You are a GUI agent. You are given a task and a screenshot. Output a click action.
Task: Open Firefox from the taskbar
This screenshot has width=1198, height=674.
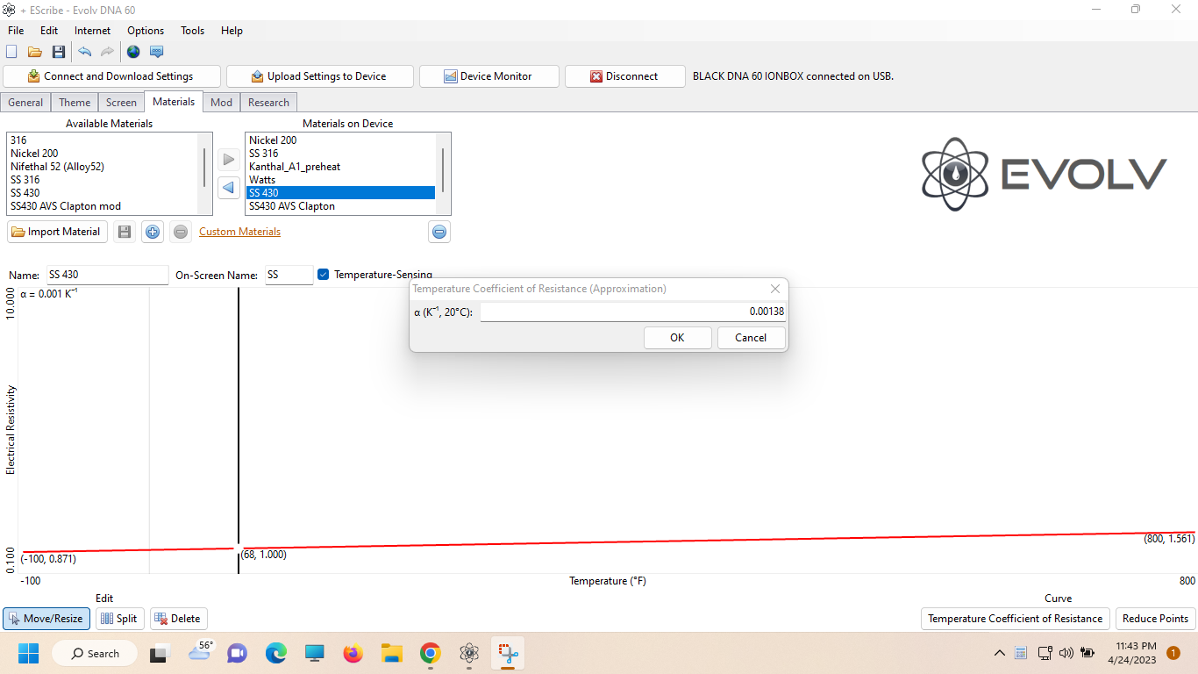(x=353, y=653)
